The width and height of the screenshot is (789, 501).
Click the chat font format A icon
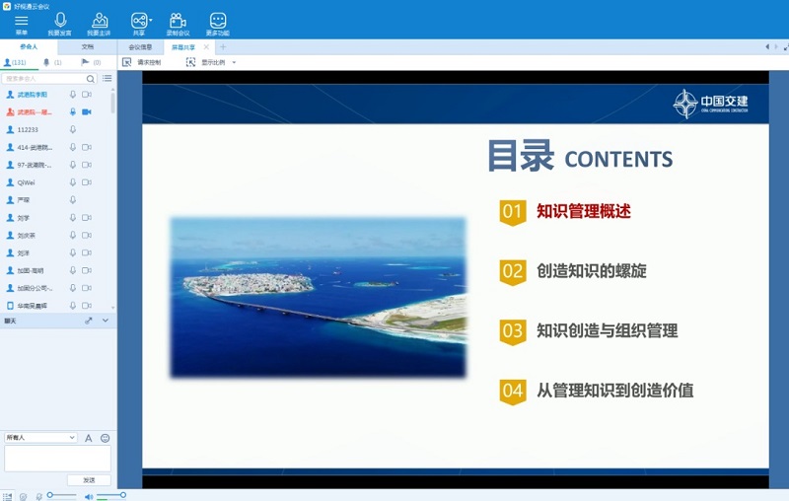(x=88, y=438)
